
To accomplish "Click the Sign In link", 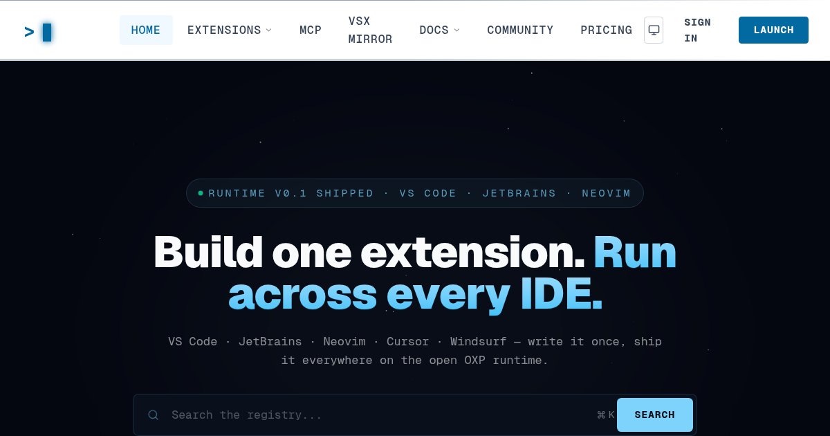I will pyautogui.click(x=698, y=30).
